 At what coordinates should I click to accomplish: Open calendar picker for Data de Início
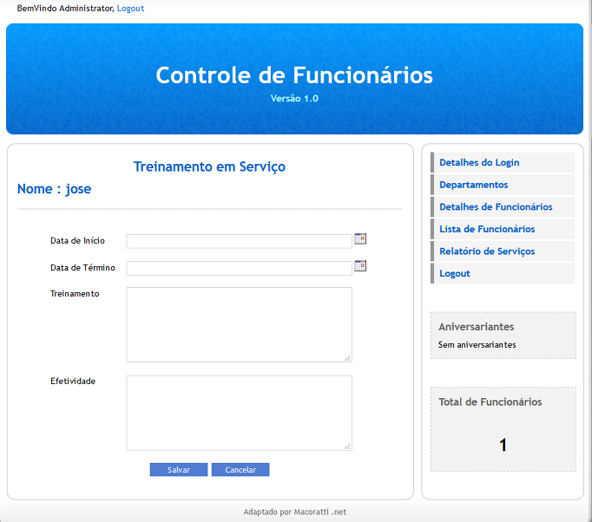click(360, 238)
